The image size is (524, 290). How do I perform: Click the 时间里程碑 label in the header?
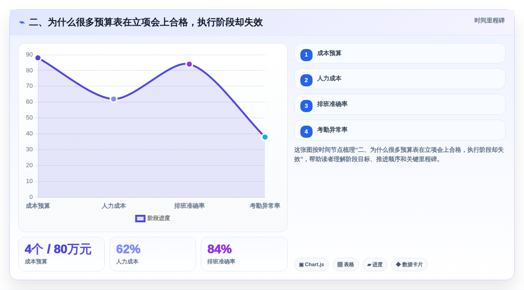[x=489, y=21]
